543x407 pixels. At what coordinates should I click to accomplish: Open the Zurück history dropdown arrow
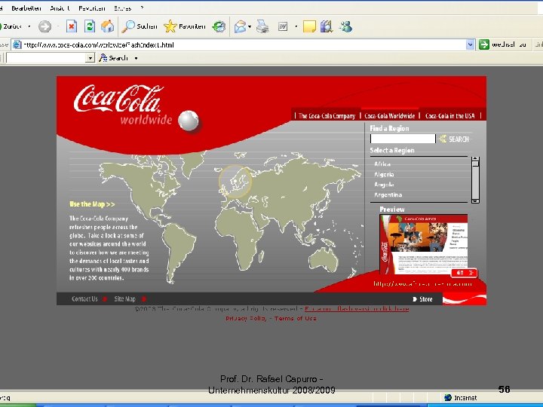[29, 26]
